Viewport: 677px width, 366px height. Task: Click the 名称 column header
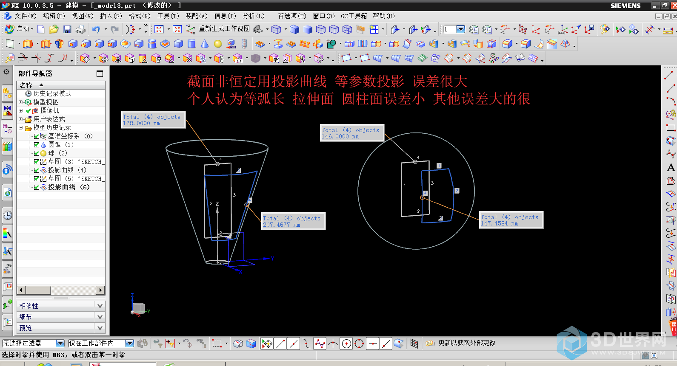coord(61,85)
